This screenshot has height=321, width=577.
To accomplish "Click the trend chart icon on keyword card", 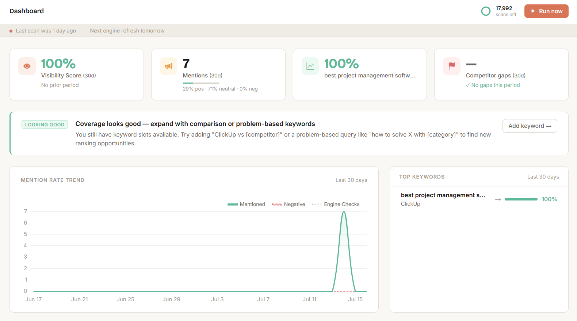I will 310,66.
